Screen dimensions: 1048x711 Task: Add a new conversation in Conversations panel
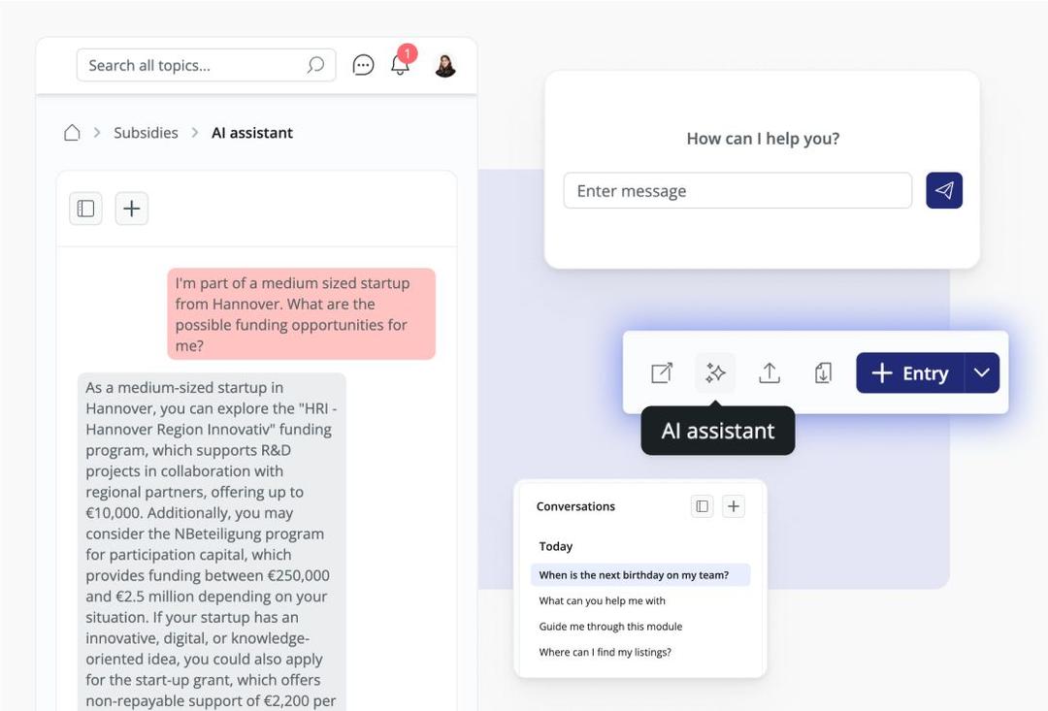pyautogui.click(x=734, y=506)
